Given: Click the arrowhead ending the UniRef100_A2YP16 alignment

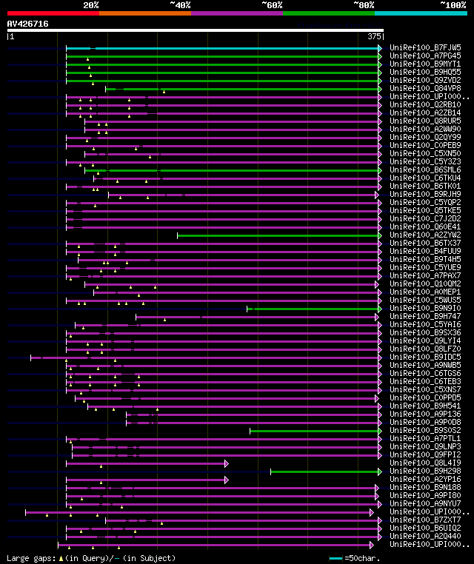Looking at the screenshot, I should click(227, 480).
